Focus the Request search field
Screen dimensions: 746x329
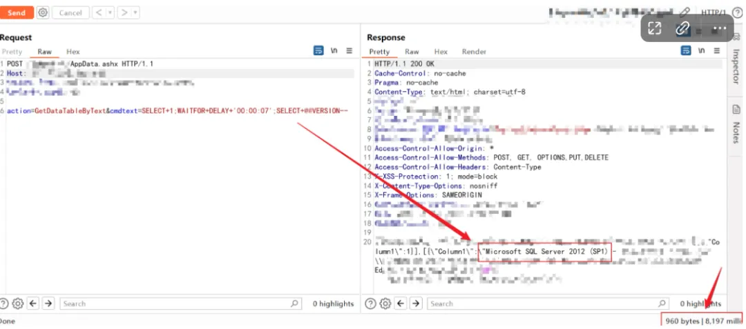coord(180,303)
